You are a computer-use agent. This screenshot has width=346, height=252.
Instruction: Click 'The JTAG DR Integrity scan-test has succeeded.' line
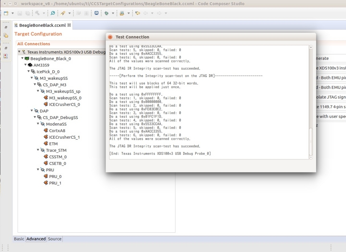pos(155,146)
